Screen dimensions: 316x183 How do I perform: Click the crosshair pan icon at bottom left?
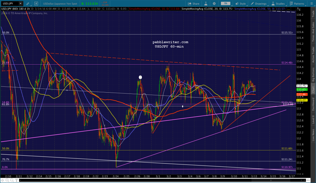click(x=2, y=181)
